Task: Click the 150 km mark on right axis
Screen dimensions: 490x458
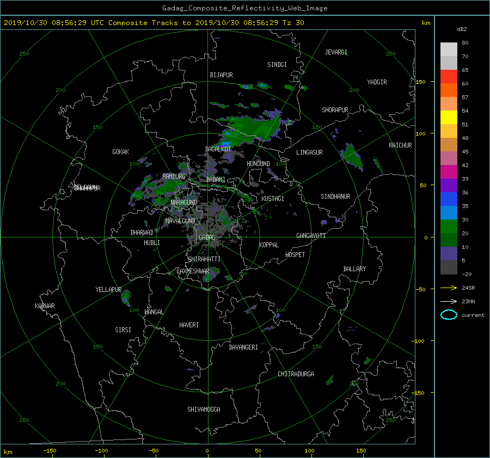Action: [x=421, y=82]
